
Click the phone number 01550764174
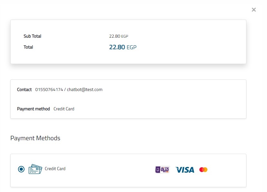pos(49,89)
